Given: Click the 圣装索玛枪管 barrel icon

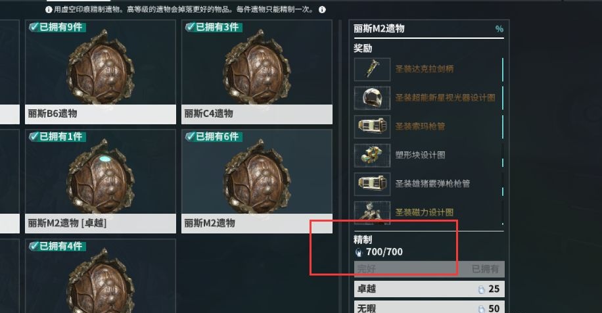Looking at the screenshot, I should coord(372,126).
